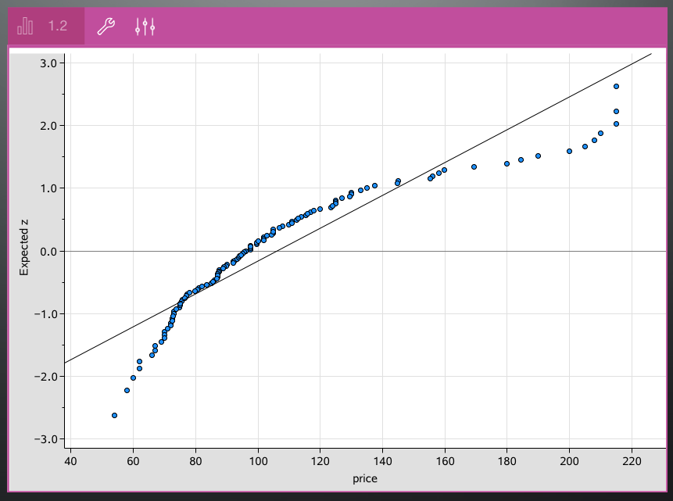Viewport: 673px width, 501px height.
Task: Click the 220 tick label on x-axis
Action: [632, 460]
